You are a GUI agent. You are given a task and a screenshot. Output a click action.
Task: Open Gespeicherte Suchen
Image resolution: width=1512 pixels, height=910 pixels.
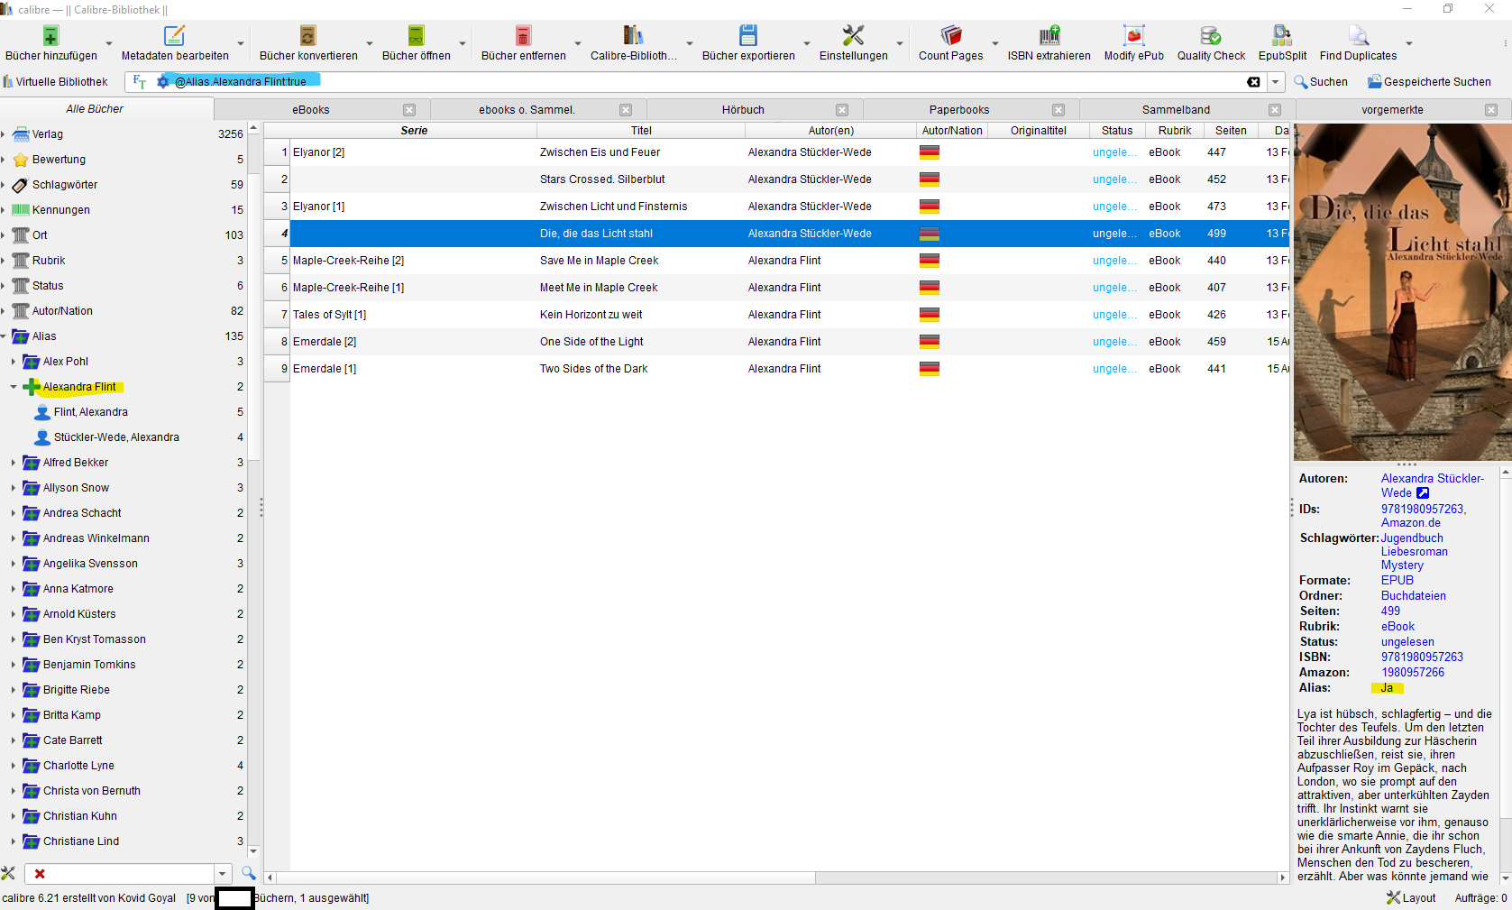coord(1429,82)
